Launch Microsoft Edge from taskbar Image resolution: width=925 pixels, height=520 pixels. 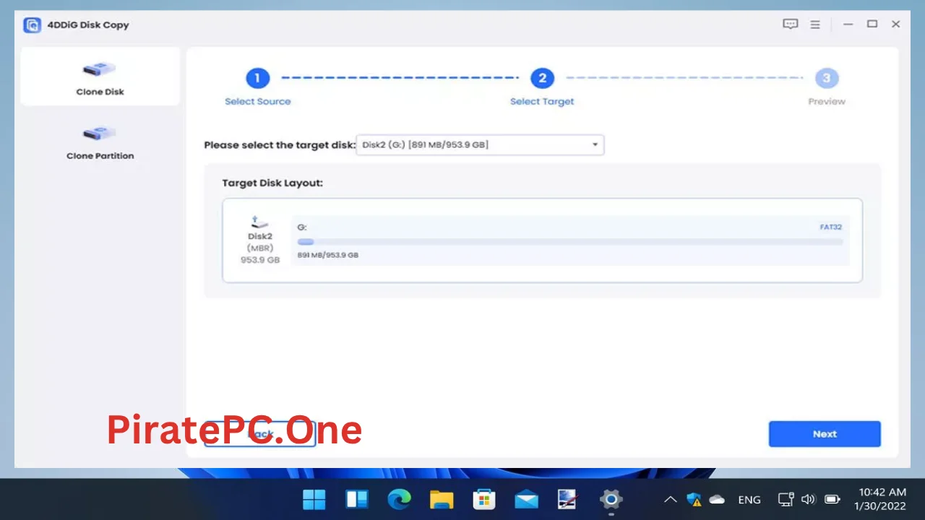[x=399, y=499]
